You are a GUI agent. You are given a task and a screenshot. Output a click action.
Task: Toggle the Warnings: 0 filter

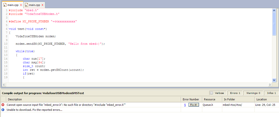253,93
